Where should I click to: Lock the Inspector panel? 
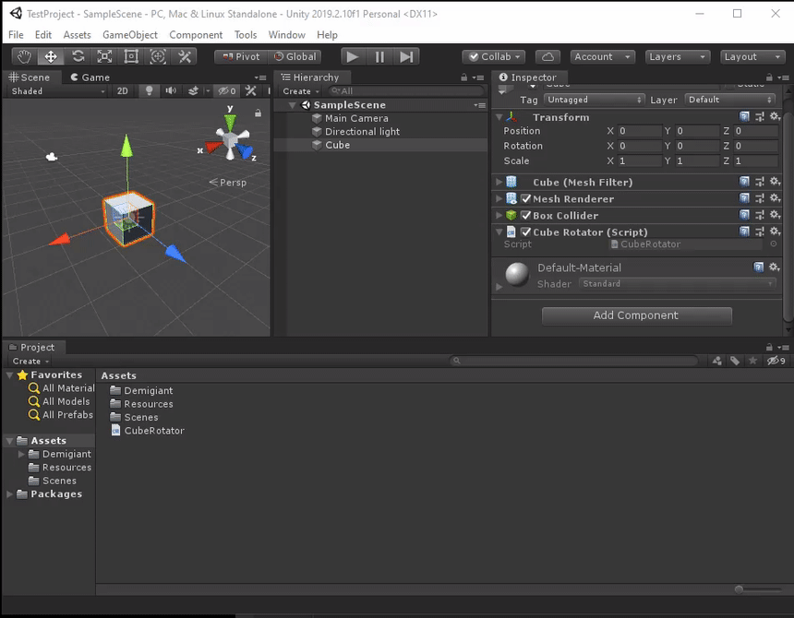coord(769,77)
